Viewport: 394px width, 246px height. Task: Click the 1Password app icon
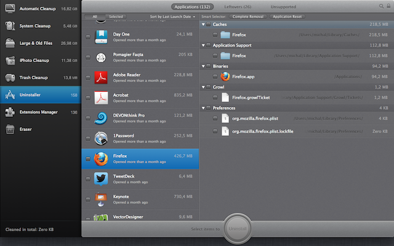click(101, 138)
